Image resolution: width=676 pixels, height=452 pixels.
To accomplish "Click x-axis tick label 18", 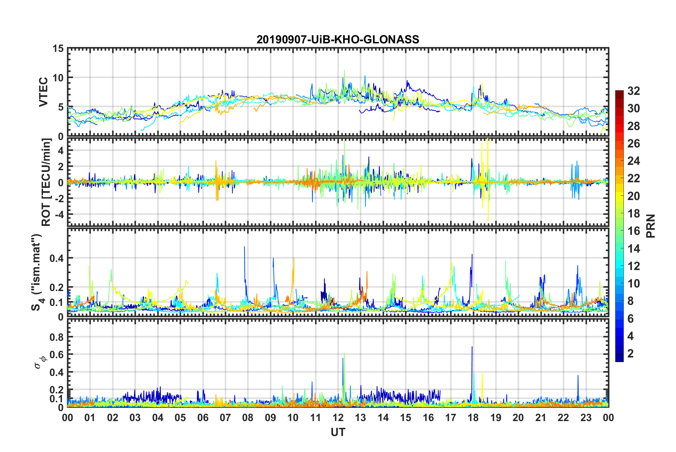I will 473,418.
